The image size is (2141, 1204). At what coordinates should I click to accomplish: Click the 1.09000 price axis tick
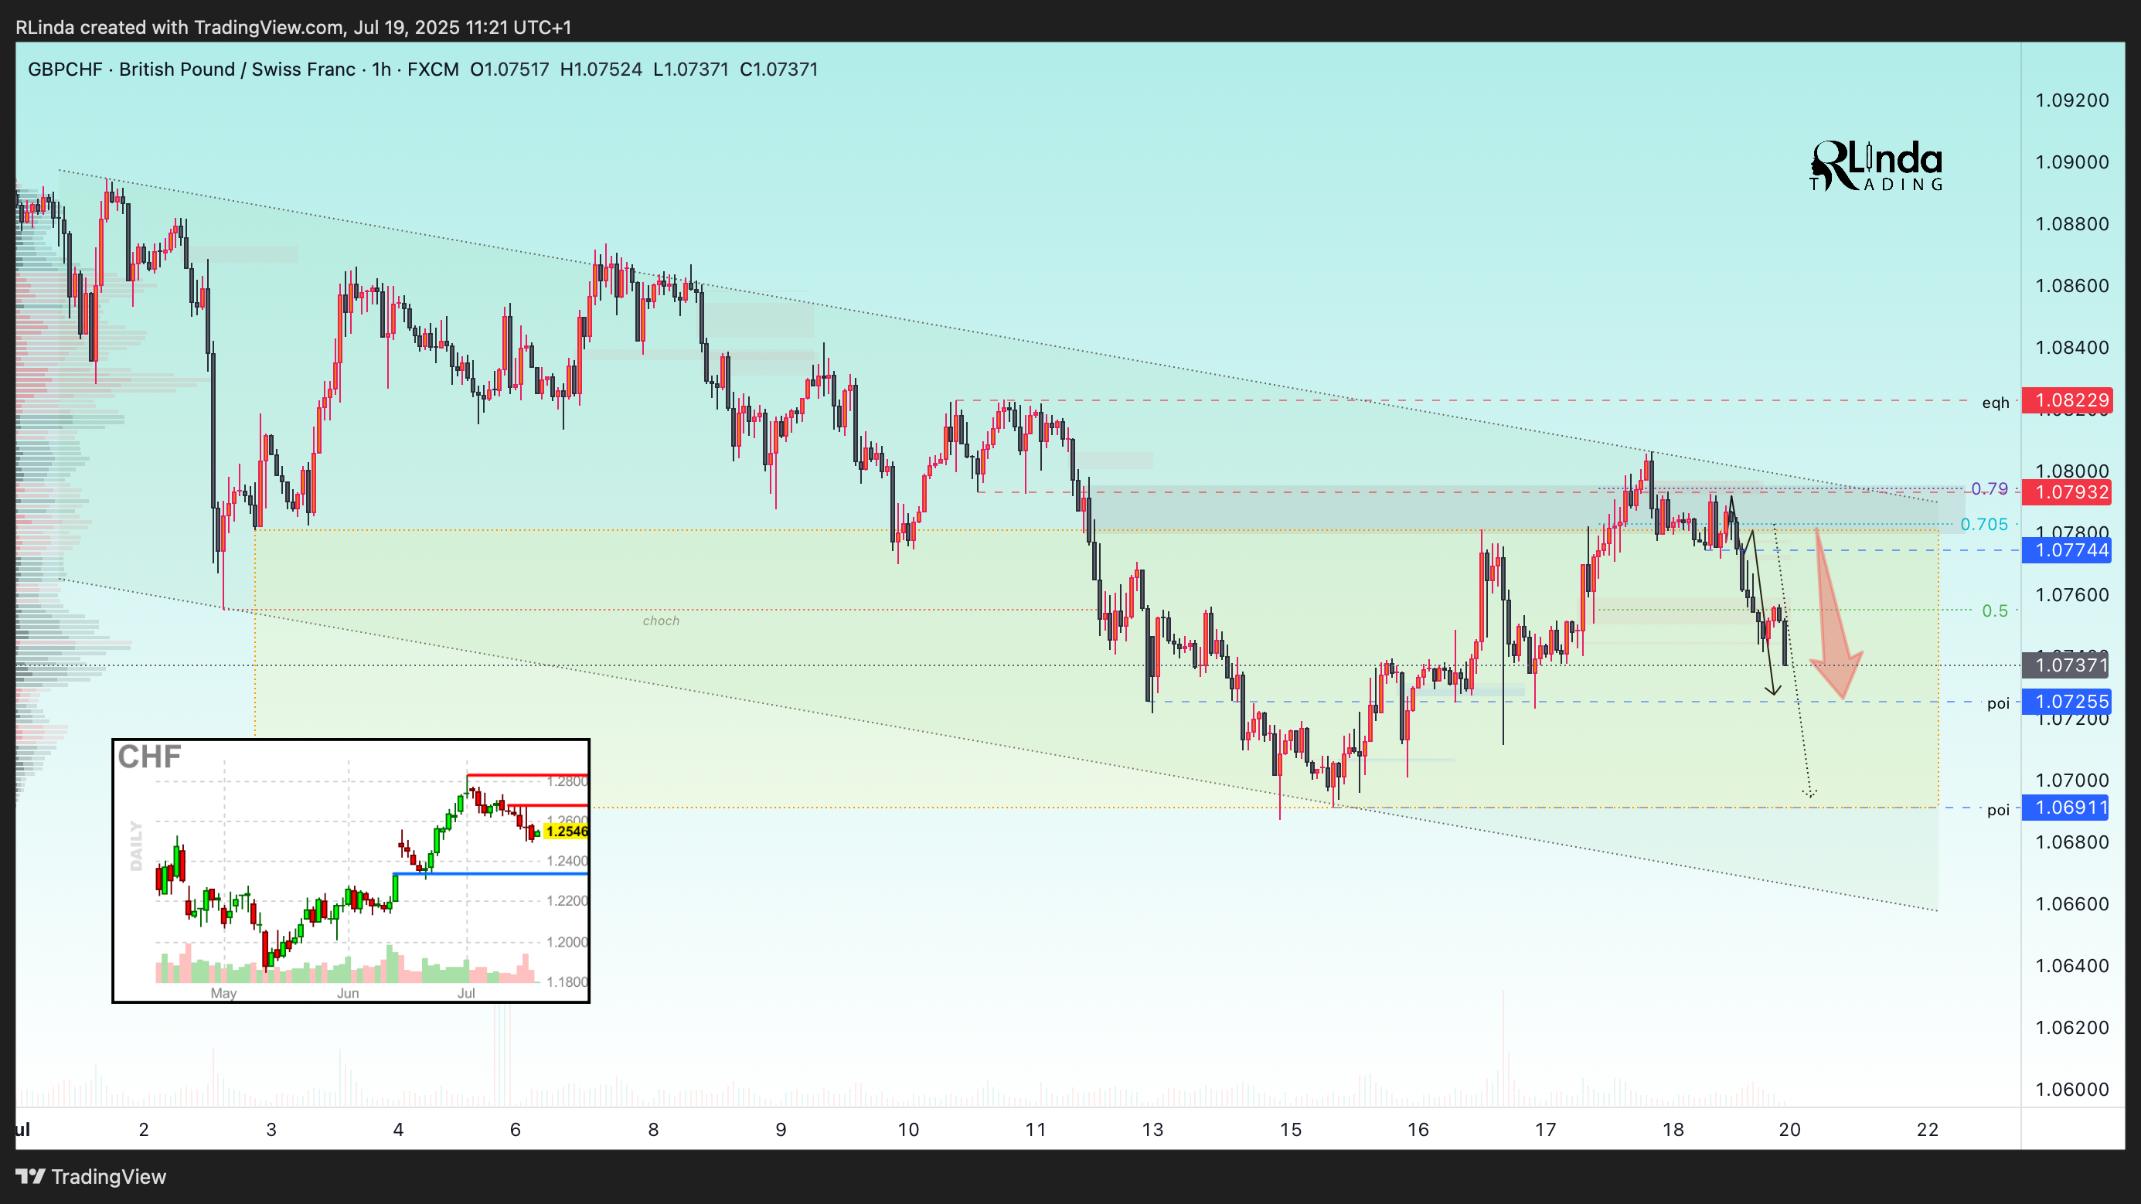click(2072, 162)
